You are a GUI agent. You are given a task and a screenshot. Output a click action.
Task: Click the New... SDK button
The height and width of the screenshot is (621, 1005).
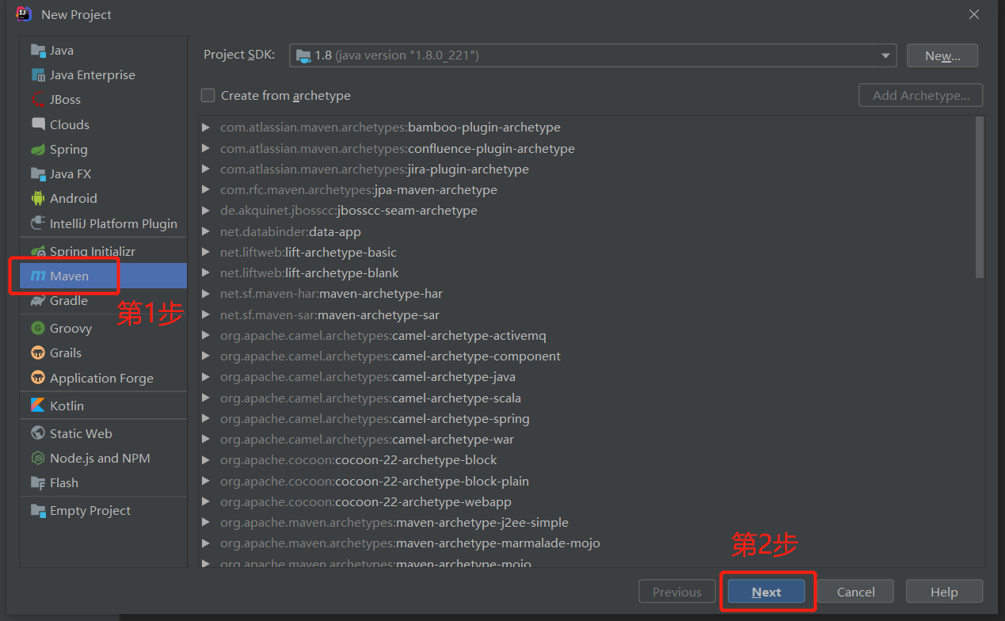click(x=942, y=55)
